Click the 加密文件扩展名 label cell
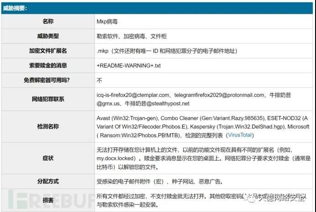The height and width of the screenshot is (212, 316). pyautogui.click(x=47, y=51)
